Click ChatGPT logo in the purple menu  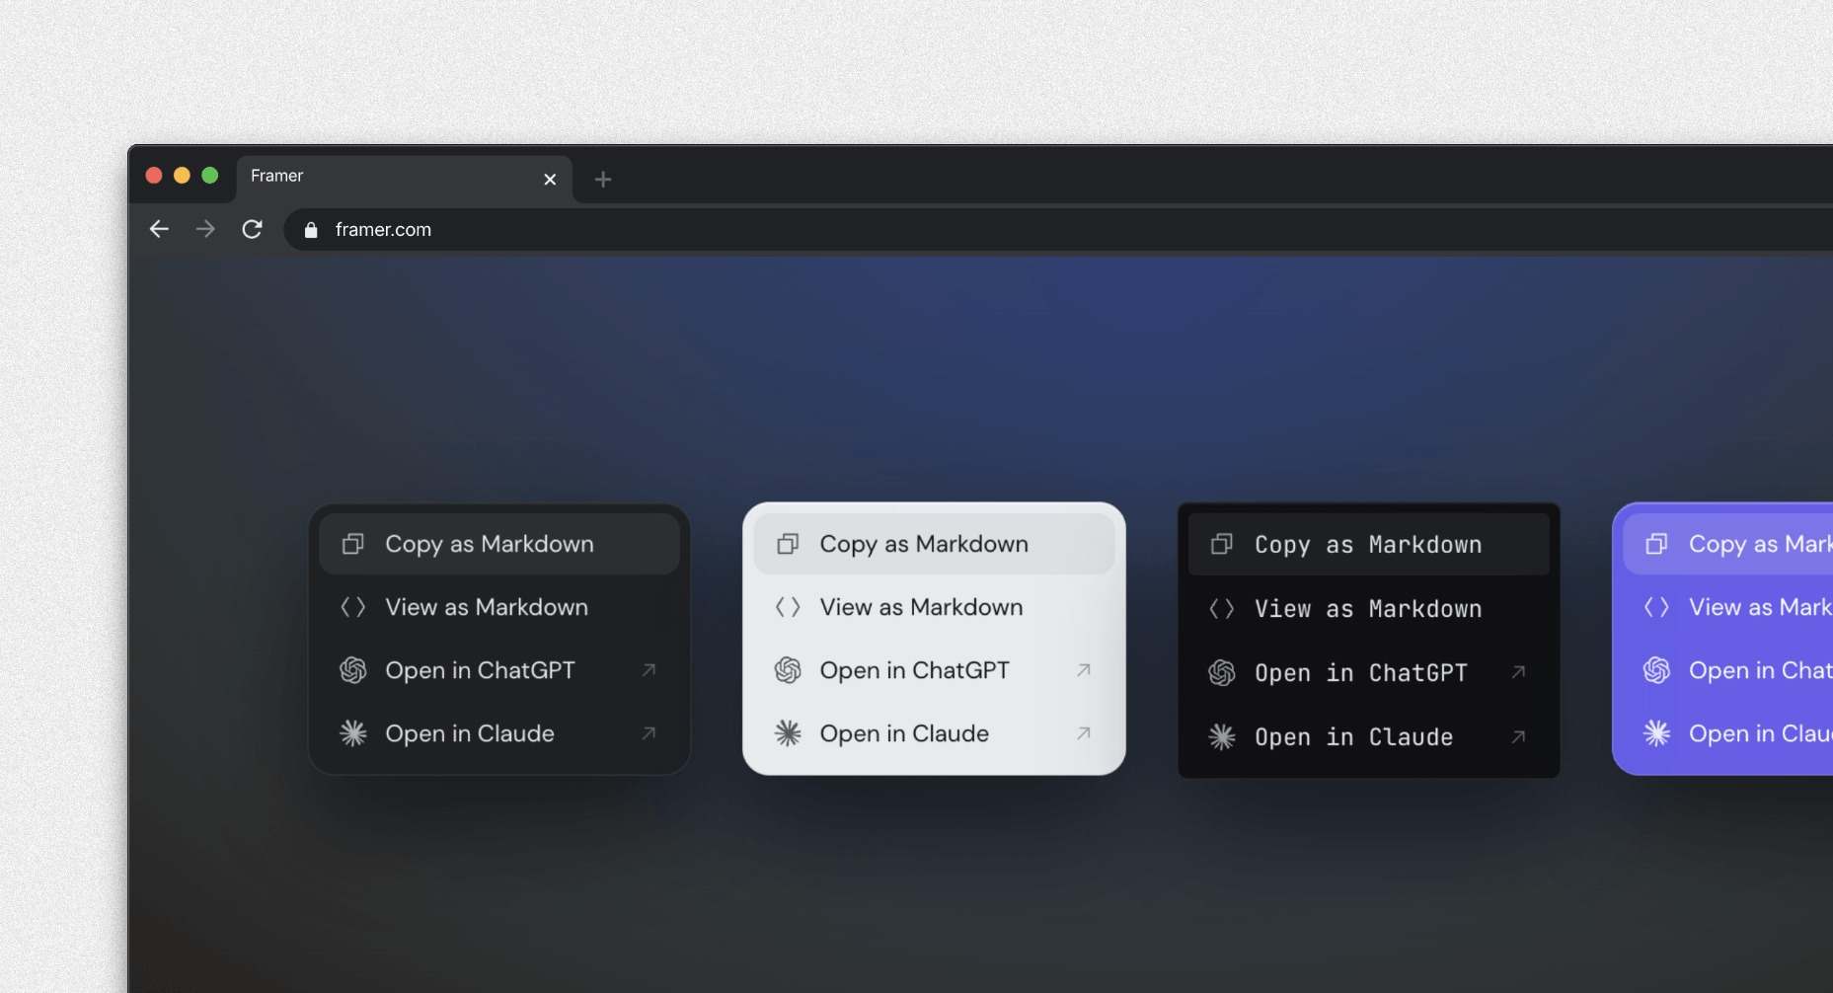click(1656, 670)
